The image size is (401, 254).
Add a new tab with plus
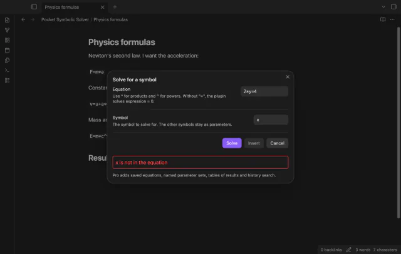115,7
